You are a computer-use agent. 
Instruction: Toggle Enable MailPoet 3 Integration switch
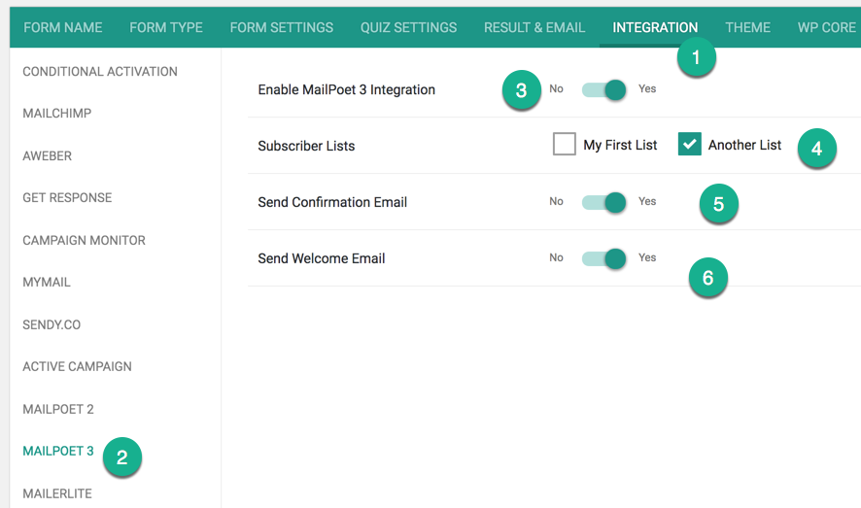(604, 89)
